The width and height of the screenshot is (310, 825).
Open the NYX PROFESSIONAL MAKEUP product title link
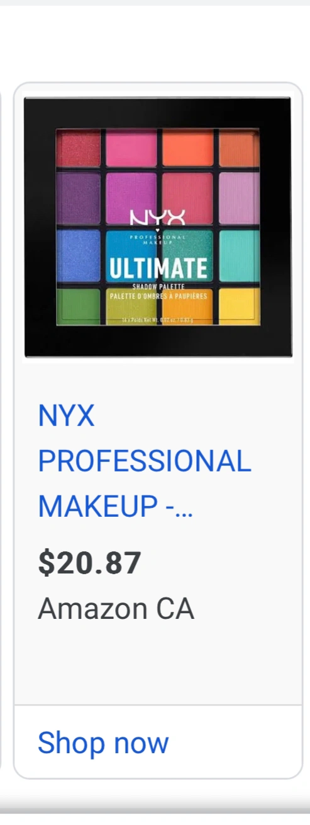tap(145, 461)
